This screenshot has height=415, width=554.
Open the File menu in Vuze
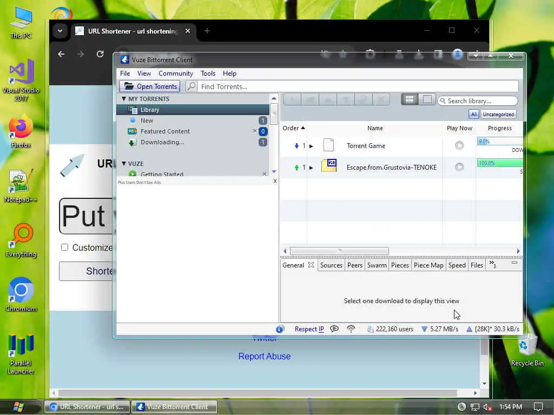[125, 73]
